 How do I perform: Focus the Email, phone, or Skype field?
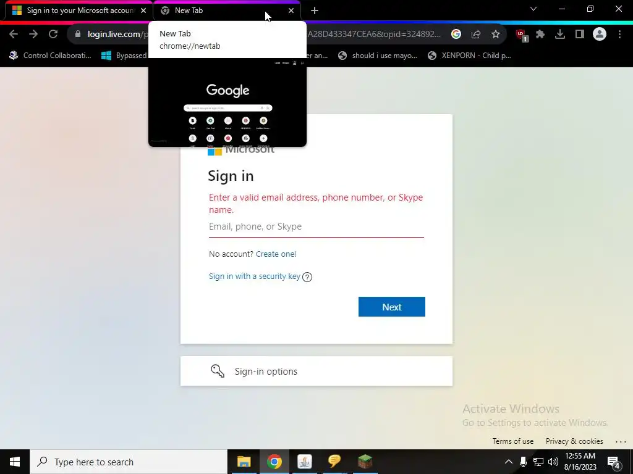click(x=316, y=227)
